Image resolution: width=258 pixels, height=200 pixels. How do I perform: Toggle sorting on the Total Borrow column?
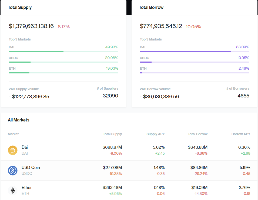[x=198, y=134]
